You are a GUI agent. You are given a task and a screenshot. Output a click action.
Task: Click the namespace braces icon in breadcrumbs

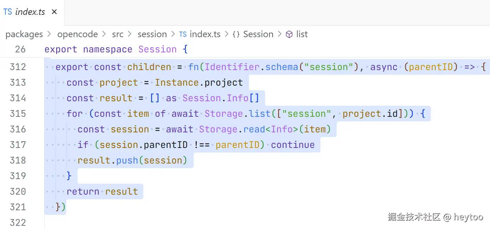pyautogui.click(x=236, y=34)
